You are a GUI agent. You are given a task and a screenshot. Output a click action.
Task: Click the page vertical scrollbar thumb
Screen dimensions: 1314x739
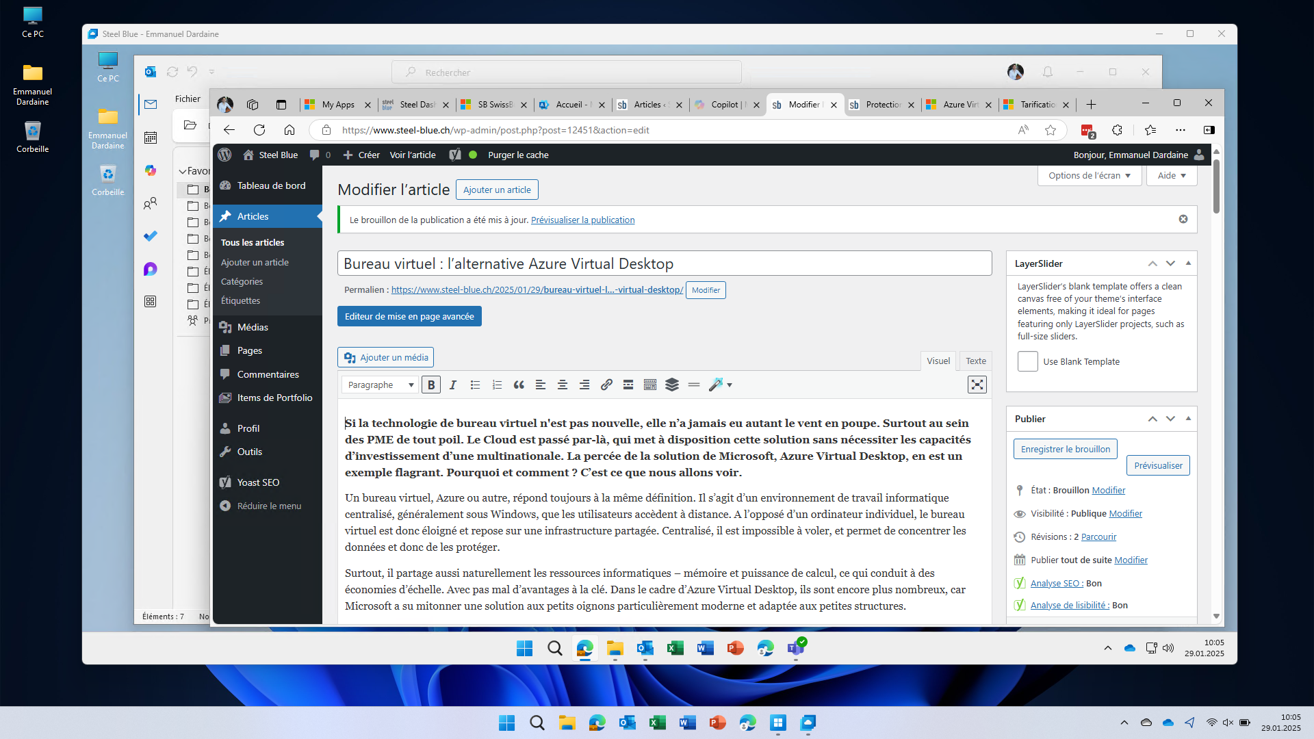[1216, 186]
